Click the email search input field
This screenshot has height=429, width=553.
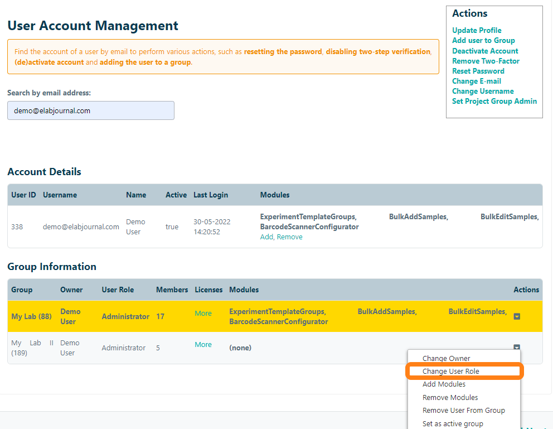point(91,110)
